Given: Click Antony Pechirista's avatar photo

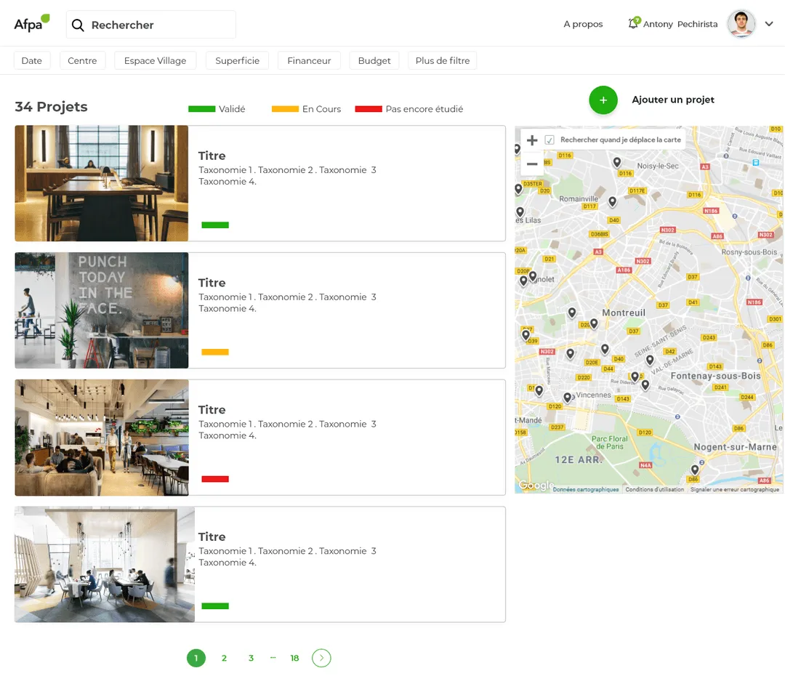Looking at the screenshot, I should [x=741, y=23].
